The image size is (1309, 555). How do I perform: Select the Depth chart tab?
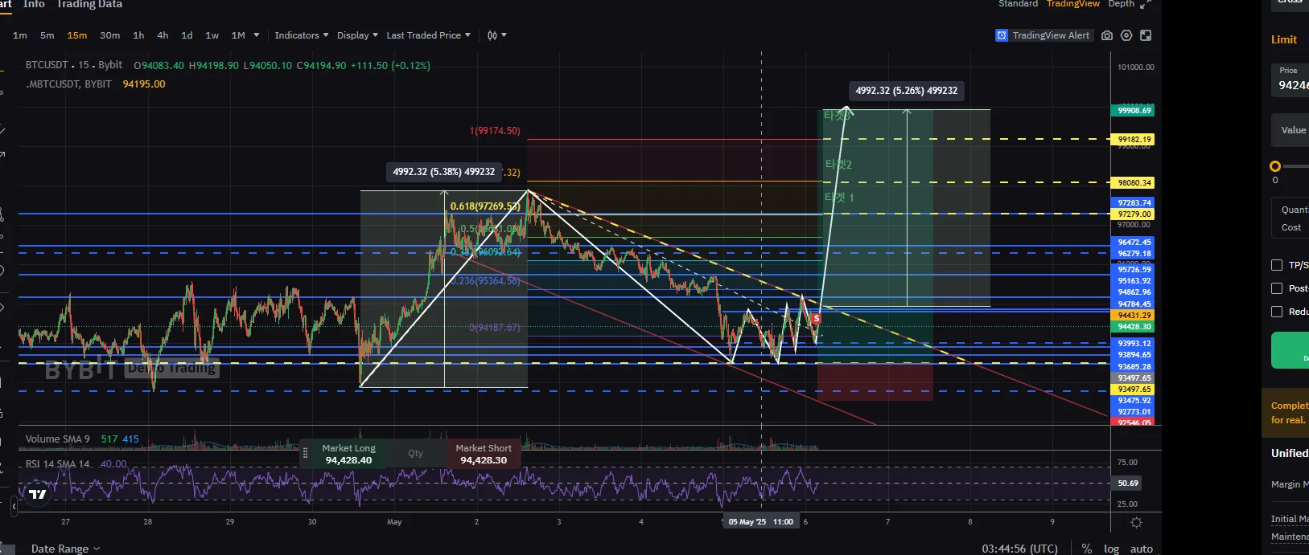coord(1121,4)
